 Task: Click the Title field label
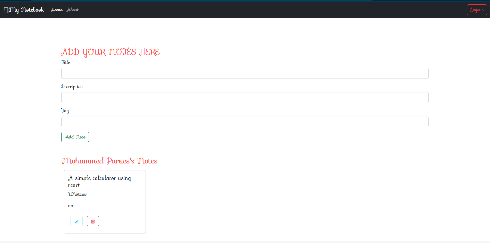[66, 62]
